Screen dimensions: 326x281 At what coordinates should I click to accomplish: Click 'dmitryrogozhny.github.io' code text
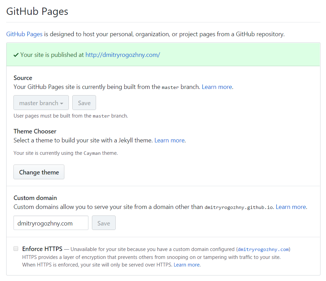239,207
